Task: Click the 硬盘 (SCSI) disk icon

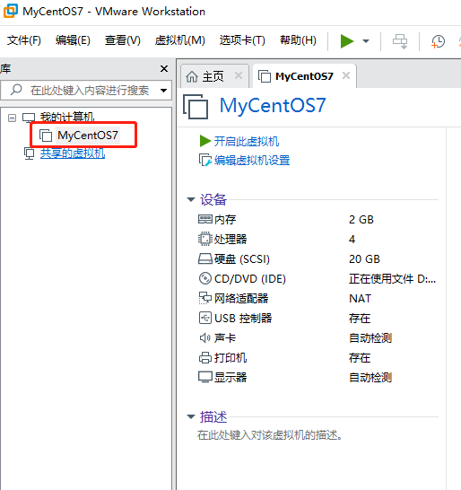Action: [205, 258]
